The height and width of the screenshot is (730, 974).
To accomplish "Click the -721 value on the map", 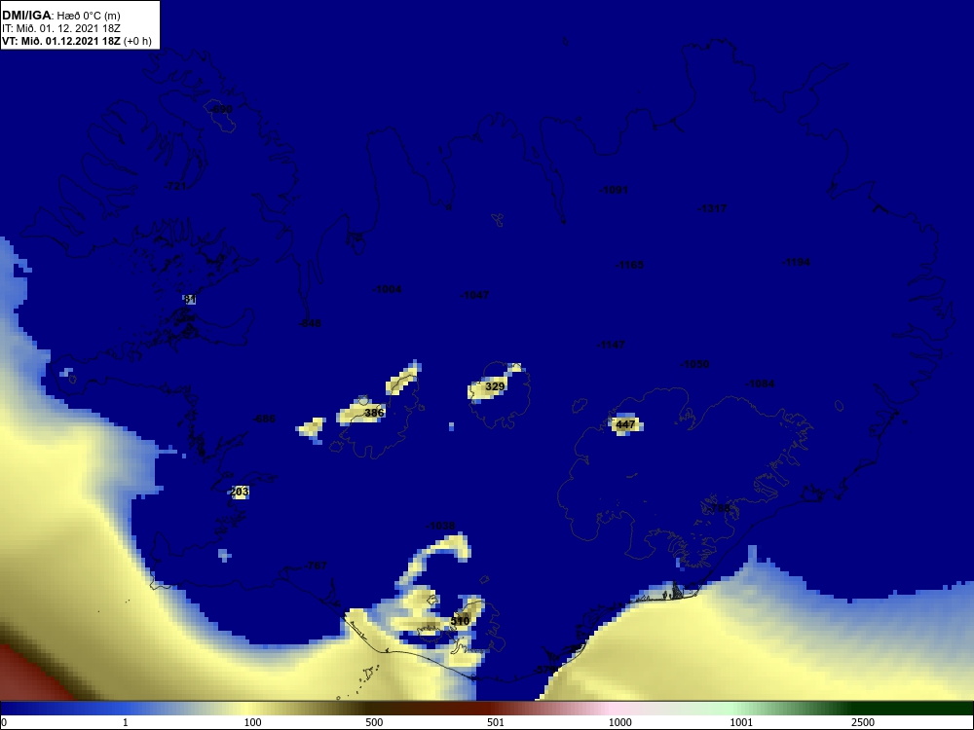I will [x=175, y=186].
